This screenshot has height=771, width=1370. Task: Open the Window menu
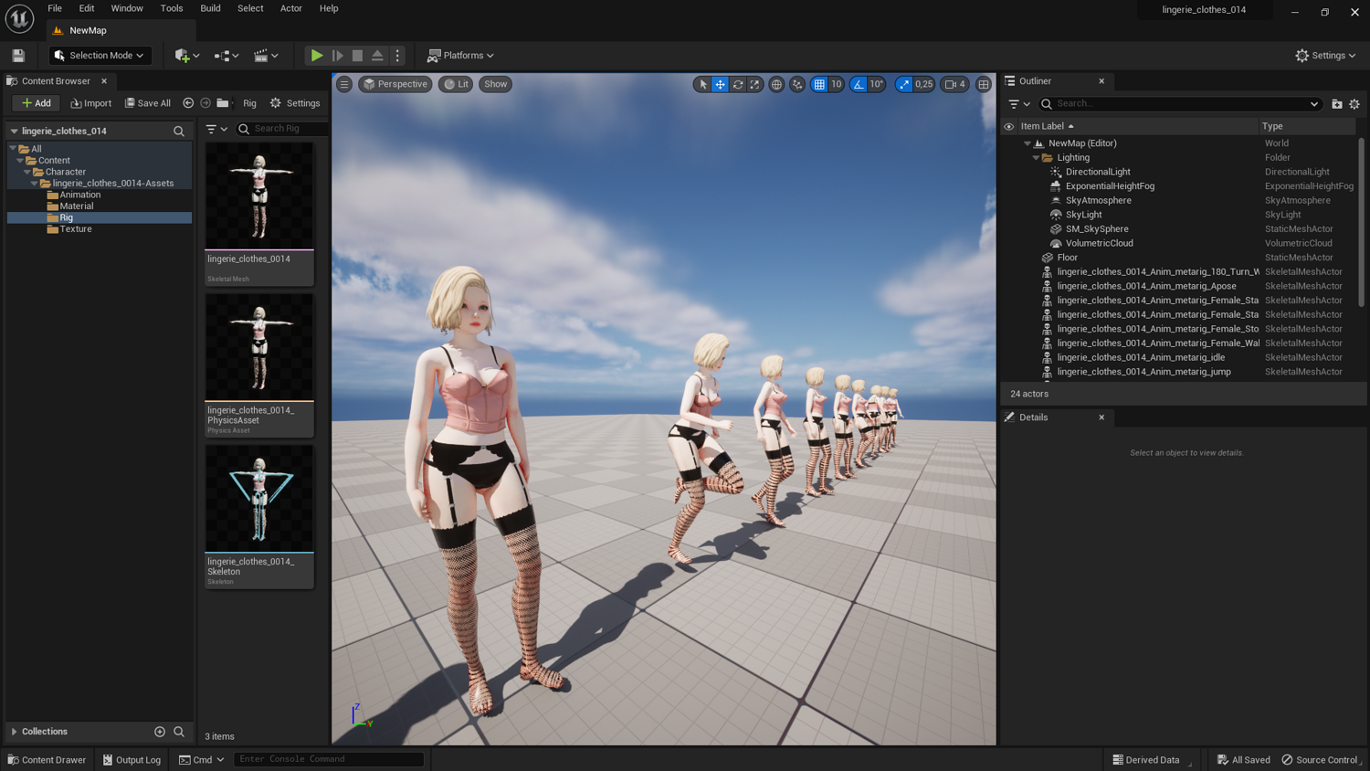click(x=127, y=8)
